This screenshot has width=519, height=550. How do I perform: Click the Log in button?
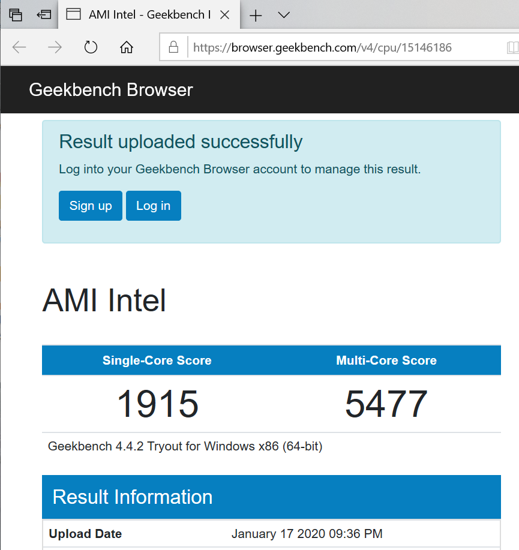[x=154, y=206]
